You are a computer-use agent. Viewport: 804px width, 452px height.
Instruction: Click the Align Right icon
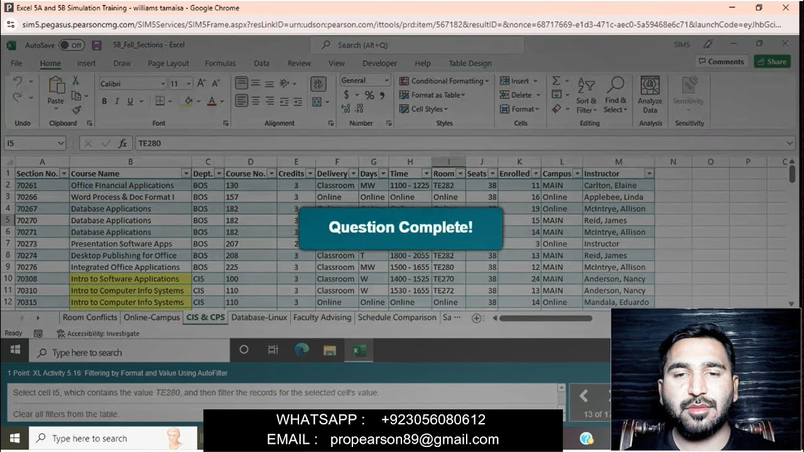pos(269,101)
